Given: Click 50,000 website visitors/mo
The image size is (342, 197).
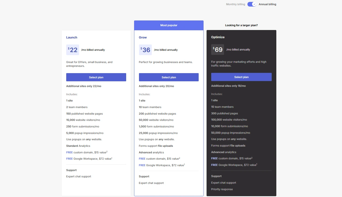Looking at the screenshot, I should coord(156,120).
